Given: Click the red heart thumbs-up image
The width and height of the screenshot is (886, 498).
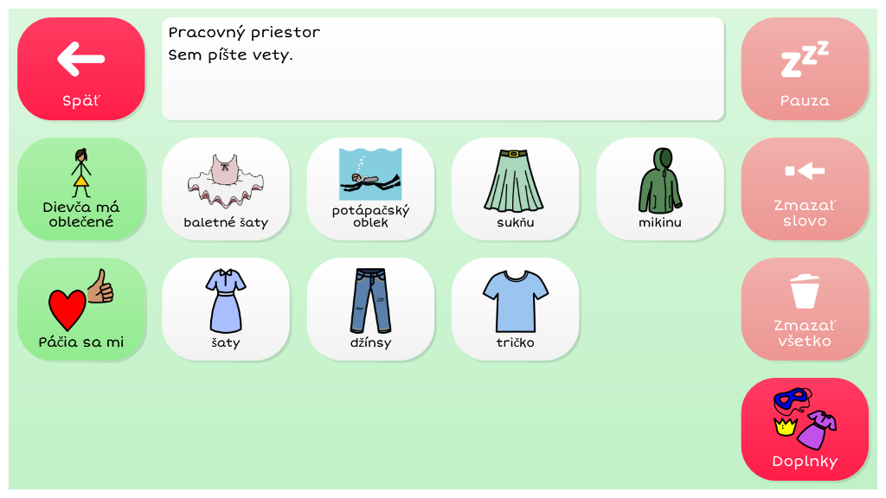Looking at the screenshot, I should (80, 299).
